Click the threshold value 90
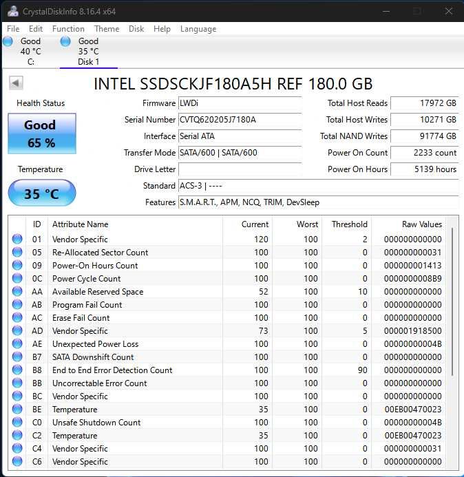The width and height of the screenshot is (464, 477). tap(362, 370)
